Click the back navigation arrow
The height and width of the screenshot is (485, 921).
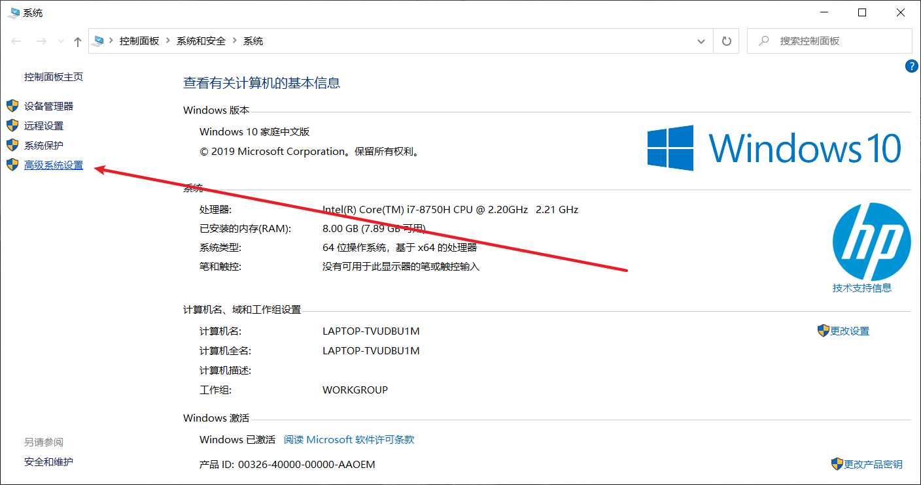(16, 41)
